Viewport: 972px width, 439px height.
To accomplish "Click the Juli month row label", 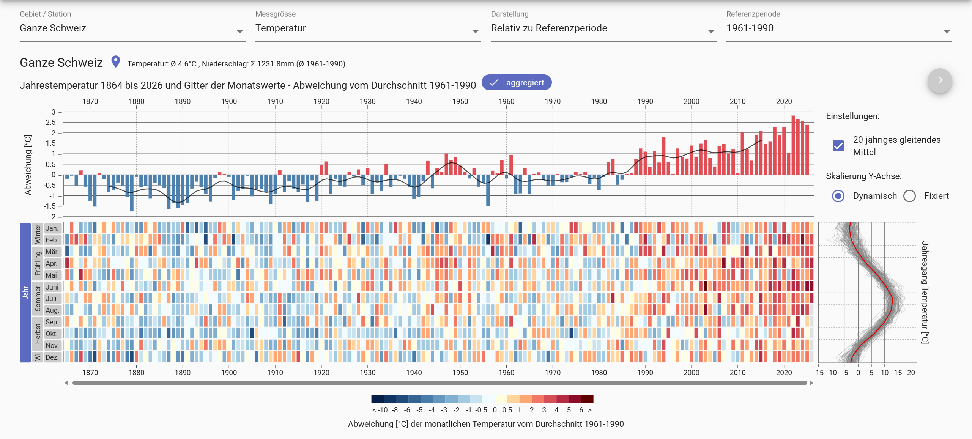I will pos(52,299).
